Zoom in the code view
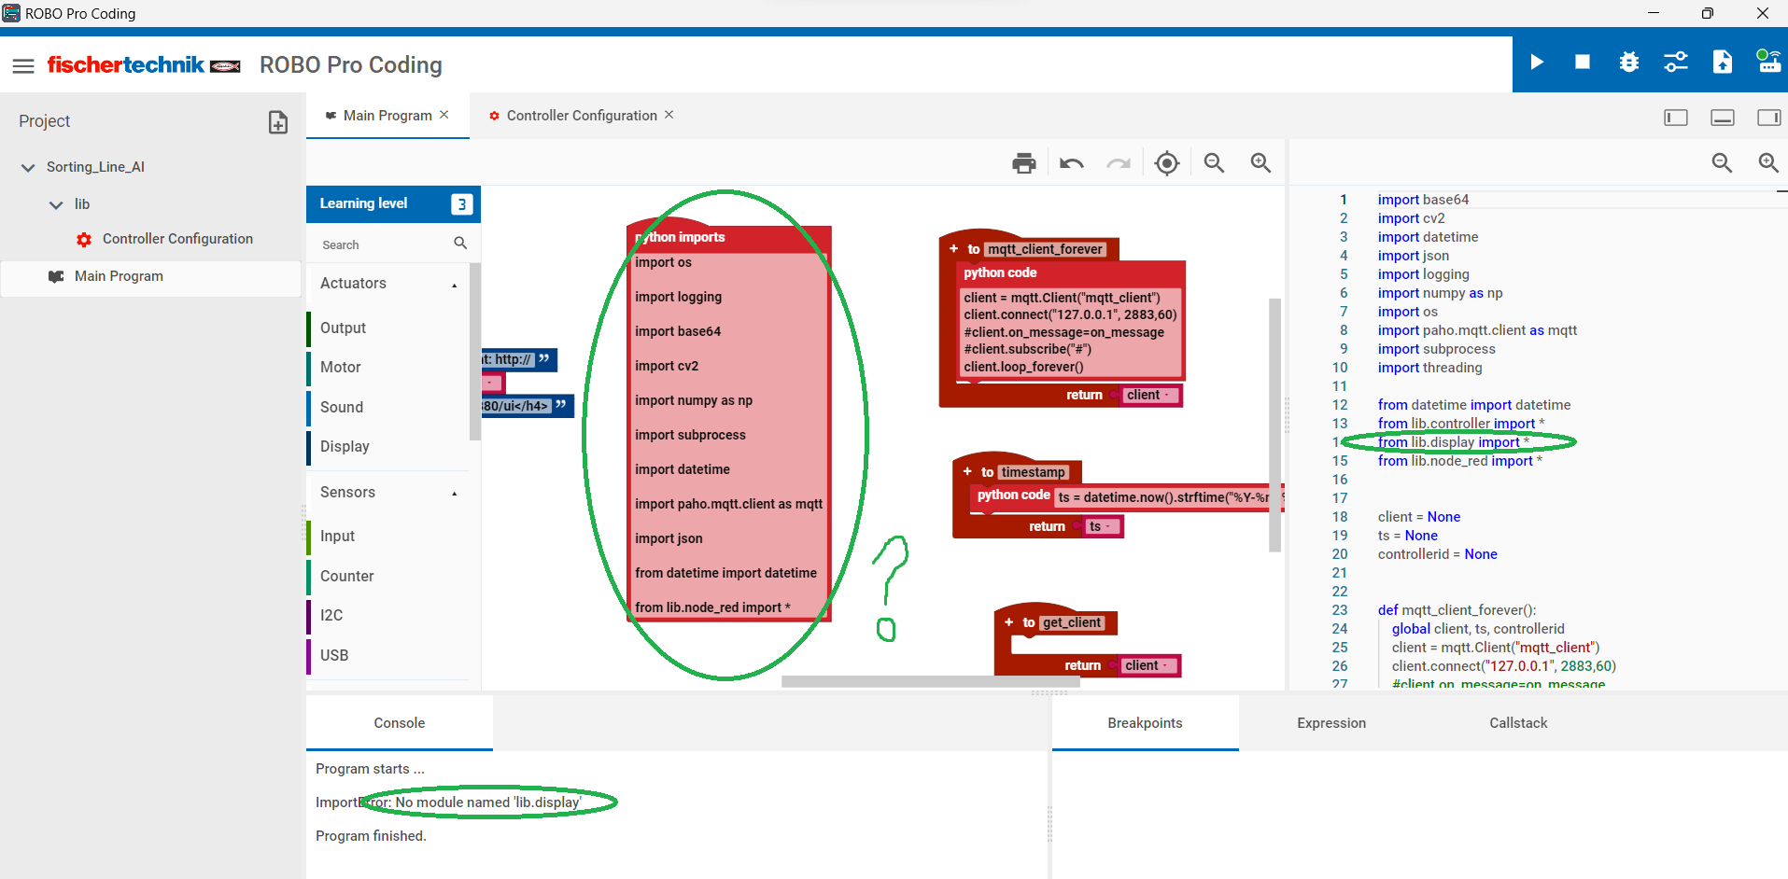 click(1768, 163)
